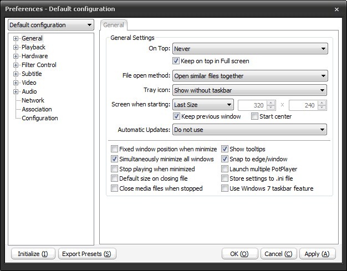This screenshot has height=271, width=347.
Task: Open the File open method dropdown
Action: click(250, 76)
